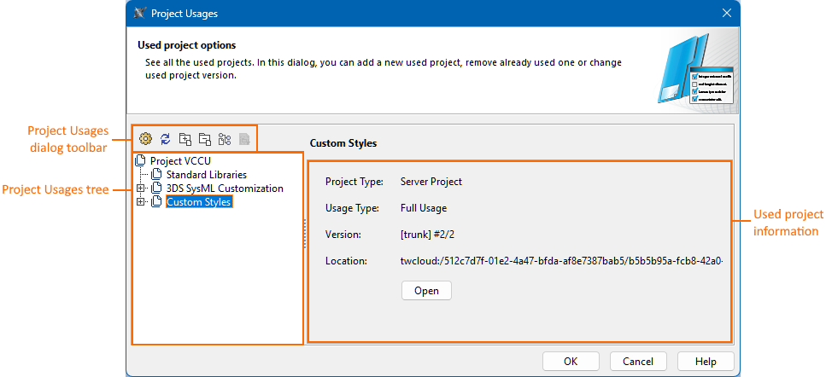Close the Project Usages dialog
The height and width of the screenshot is (377, 826).
pos(727,13)
